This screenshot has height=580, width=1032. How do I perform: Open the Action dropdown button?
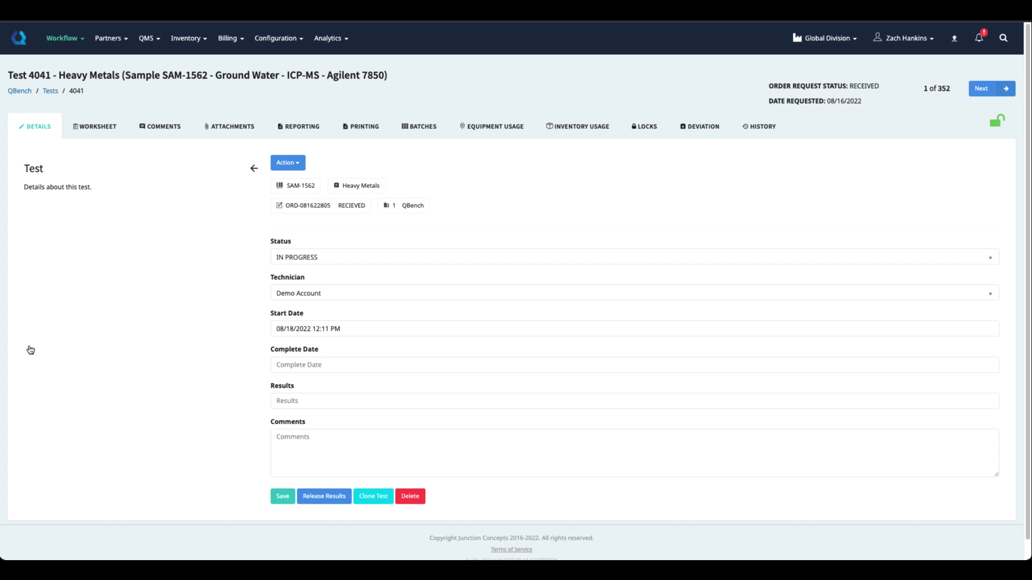pos(288,163)
